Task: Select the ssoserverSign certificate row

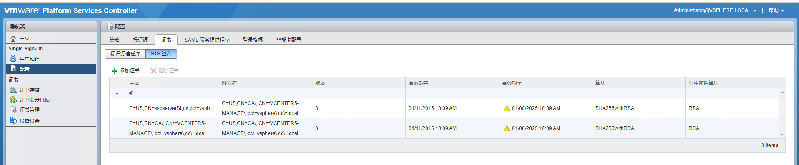Action: (x=444, y=108)
